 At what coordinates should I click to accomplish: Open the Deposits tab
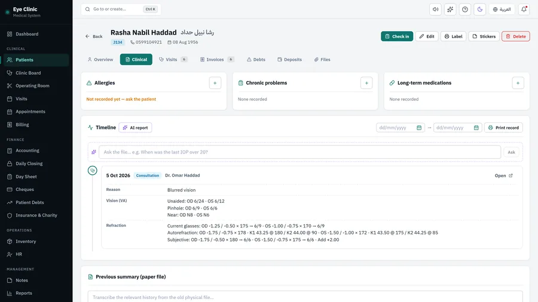(x=289, y=60)
